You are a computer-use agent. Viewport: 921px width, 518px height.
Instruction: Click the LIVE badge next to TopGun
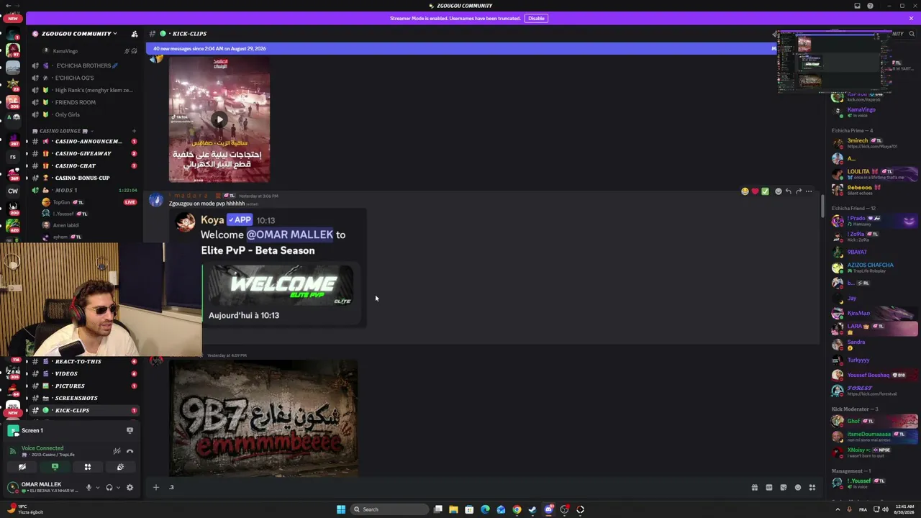130,202
